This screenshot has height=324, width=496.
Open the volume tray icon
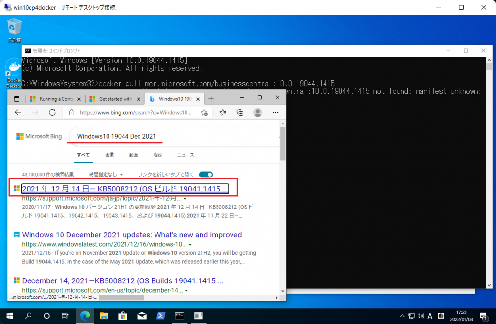pos(421,316)
